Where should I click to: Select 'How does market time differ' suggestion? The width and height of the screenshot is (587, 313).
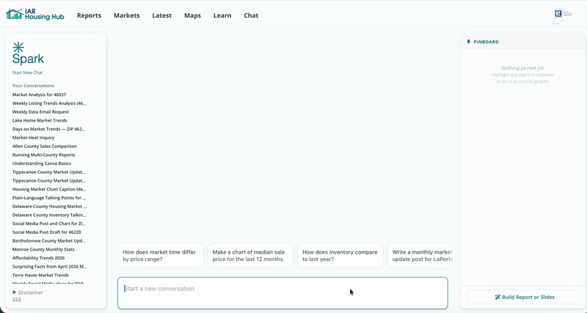pyautogui.click(x=161, y=255)
